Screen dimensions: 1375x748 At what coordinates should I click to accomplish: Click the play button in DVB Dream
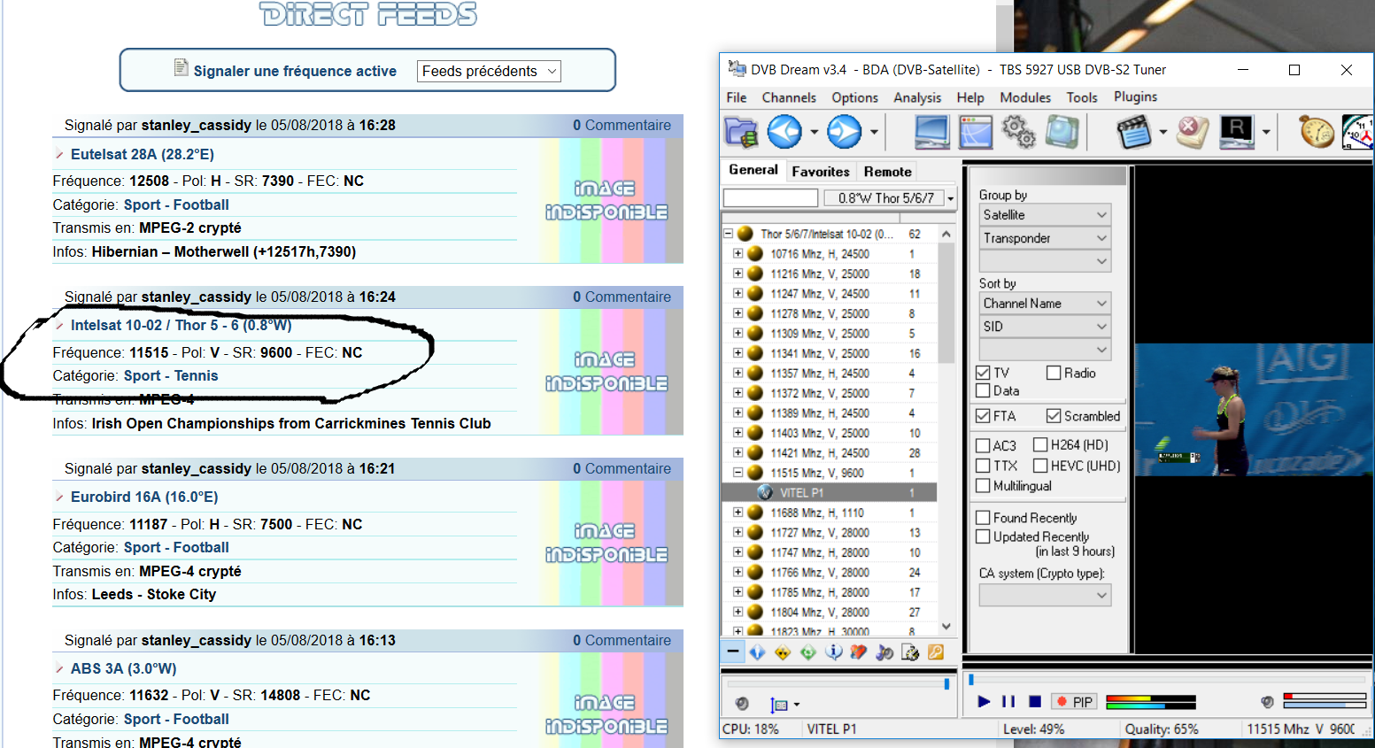point(984,702)
